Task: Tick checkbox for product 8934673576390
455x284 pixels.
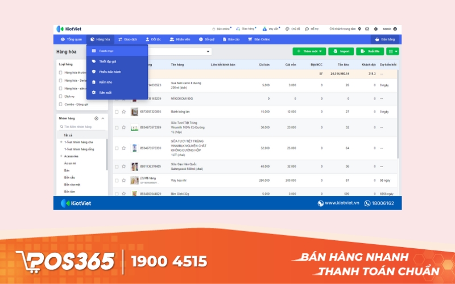Action: (x=117, y=148)
